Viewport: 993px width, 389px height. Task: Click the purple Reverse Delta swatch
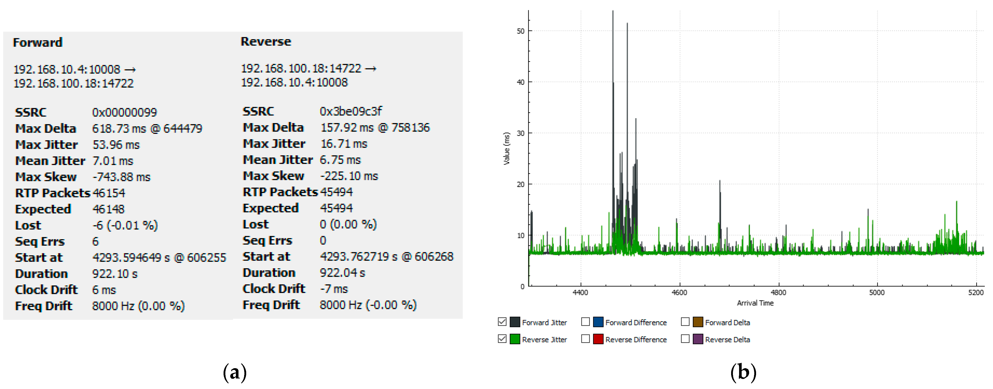tap(698, 339)
